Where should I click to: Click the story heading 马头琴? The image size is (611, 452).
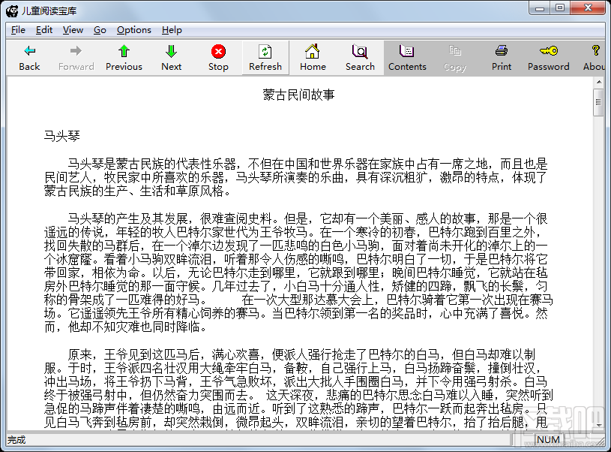point(62,136)
